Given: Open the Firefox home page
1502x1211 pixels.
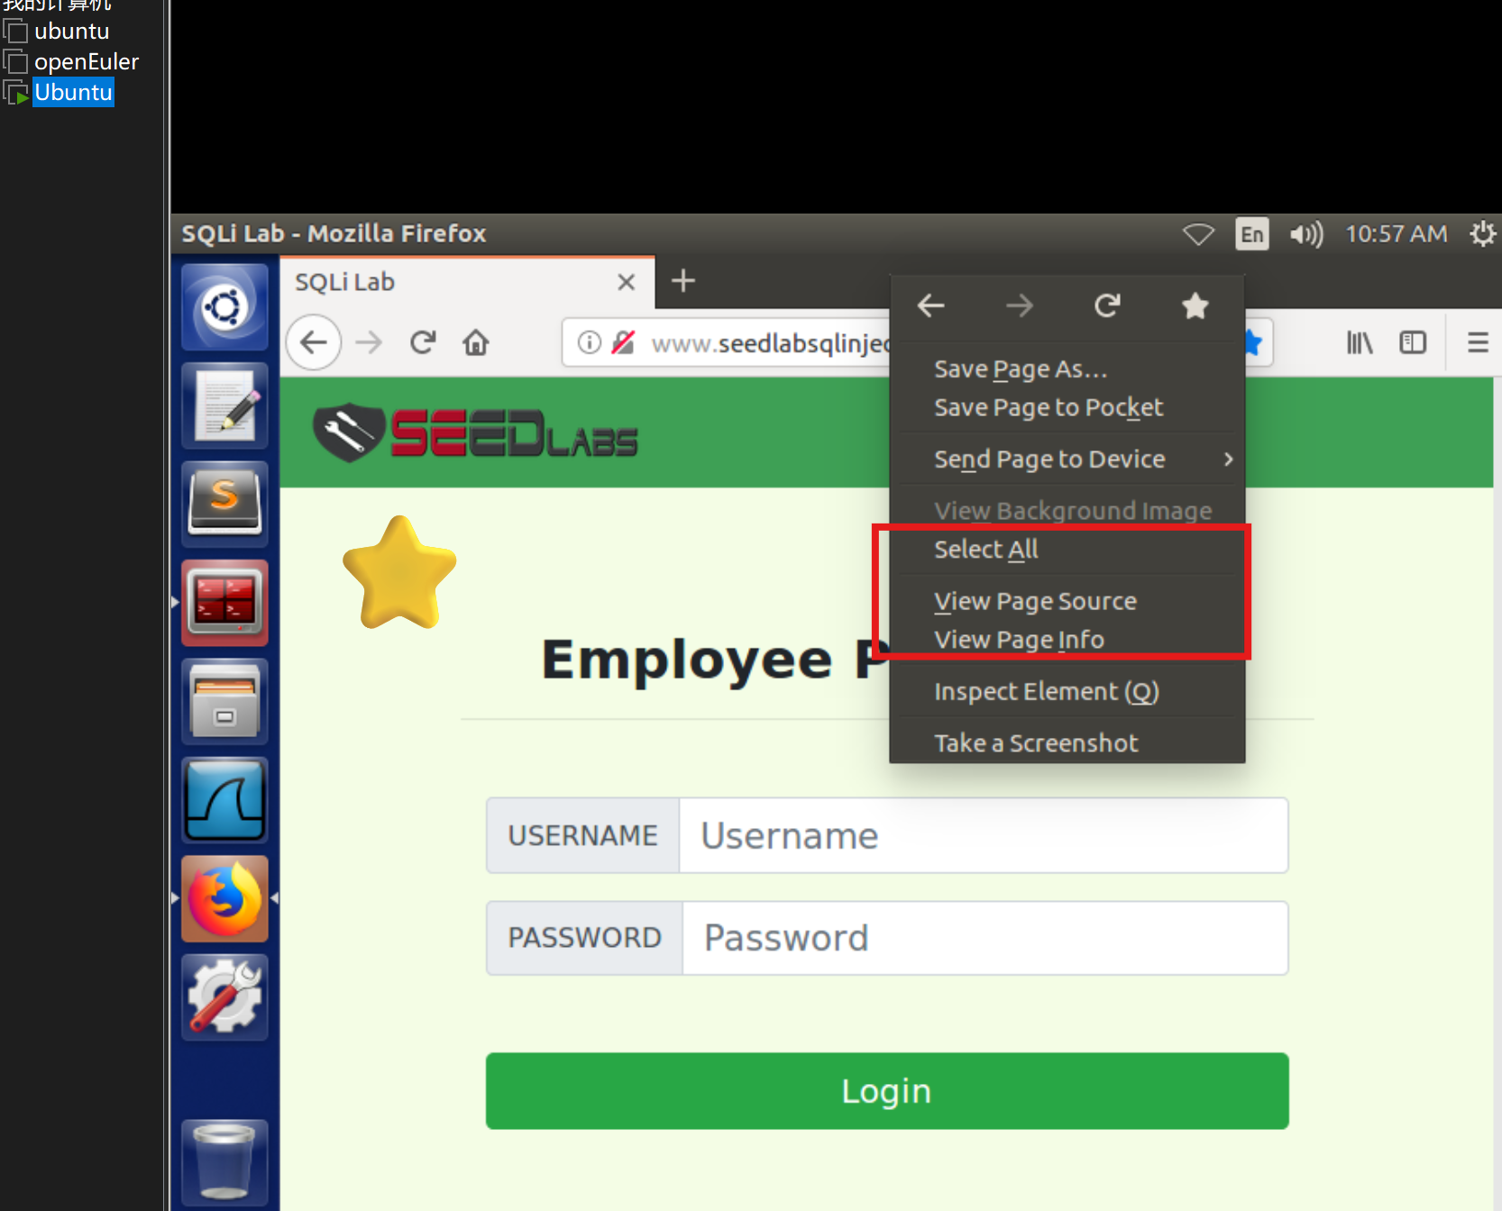Looking at the screenshot, I should click(476, 342).
